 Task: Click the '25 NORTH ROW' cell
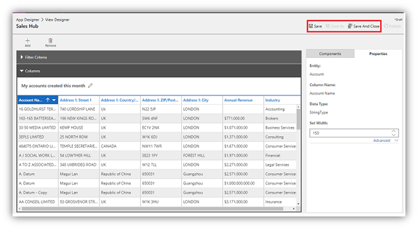tap(79, 137)
